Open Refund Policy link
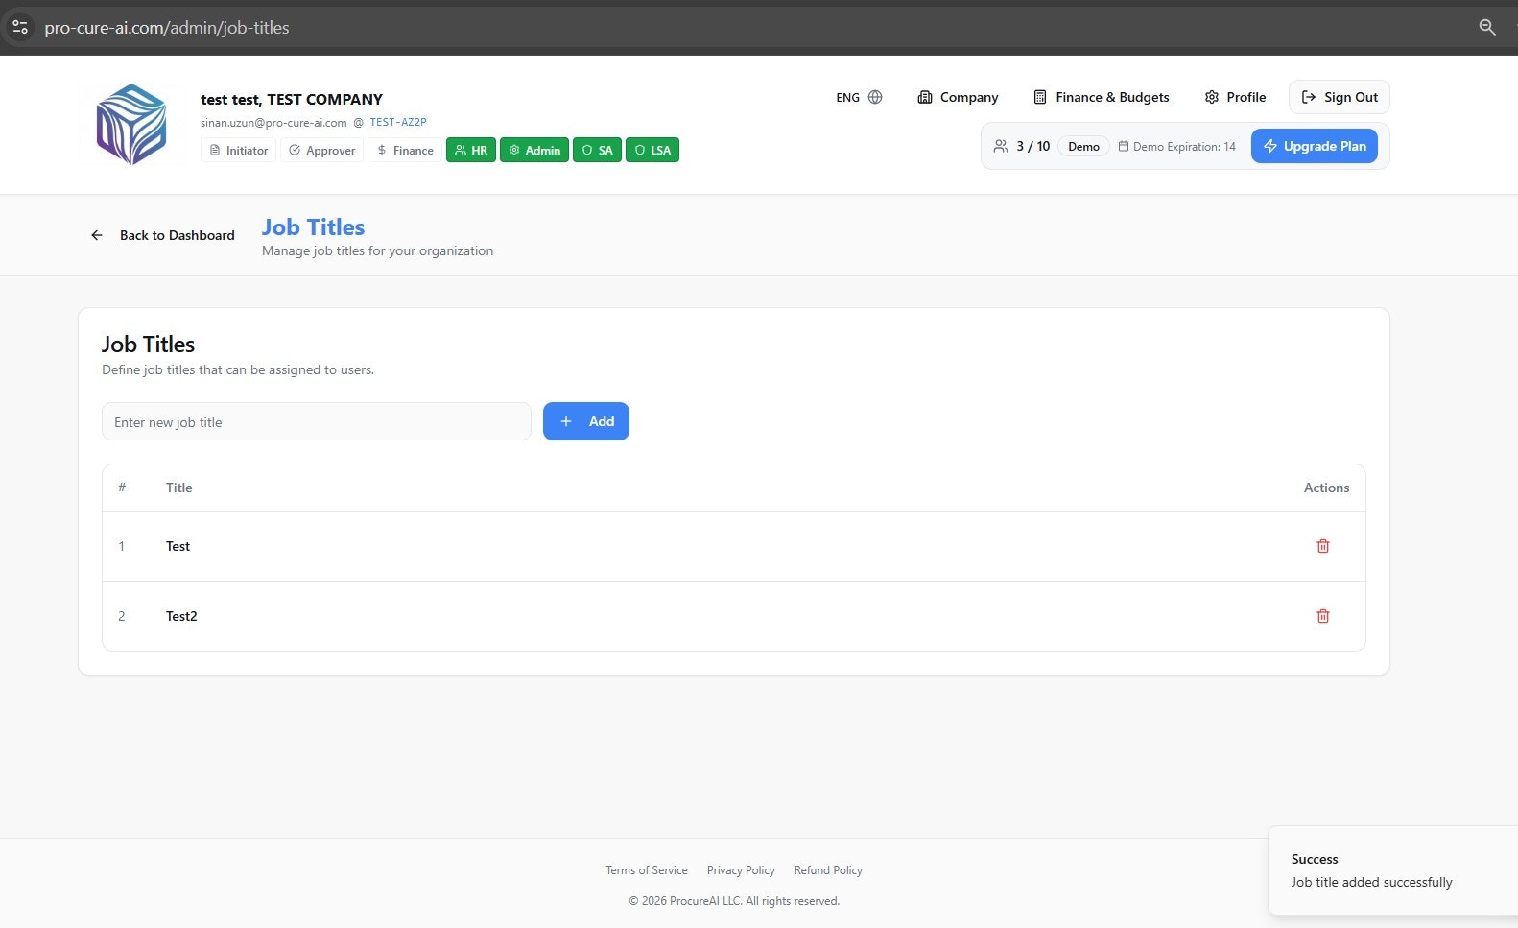1518x928 pixels. click(828, 870)
